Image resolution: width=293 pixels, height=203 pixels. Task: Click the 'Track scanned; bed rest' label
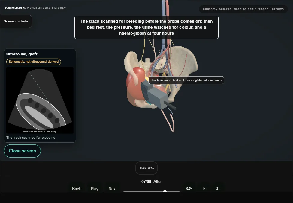click(186, 80)
